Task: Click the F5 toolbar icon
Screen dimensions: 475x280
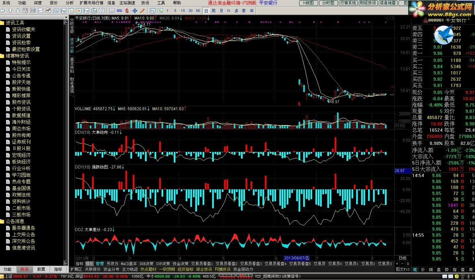Action: tap(153, 11)
